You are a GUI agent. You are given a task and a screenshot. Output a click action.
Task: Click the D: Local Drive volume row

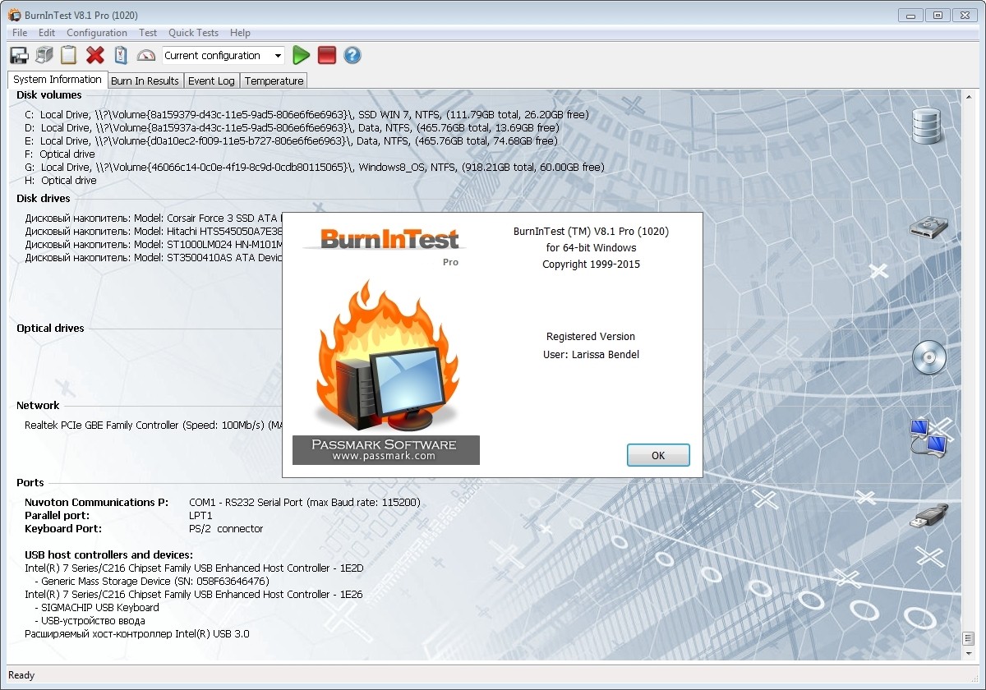[293, 127]
